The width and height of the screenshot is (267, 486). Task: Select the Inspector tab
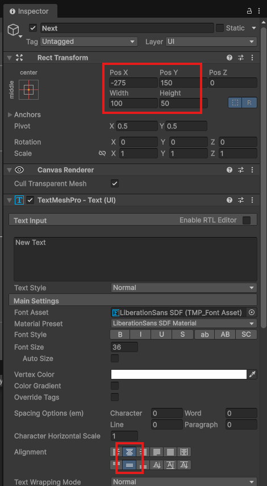pos(29,11)
